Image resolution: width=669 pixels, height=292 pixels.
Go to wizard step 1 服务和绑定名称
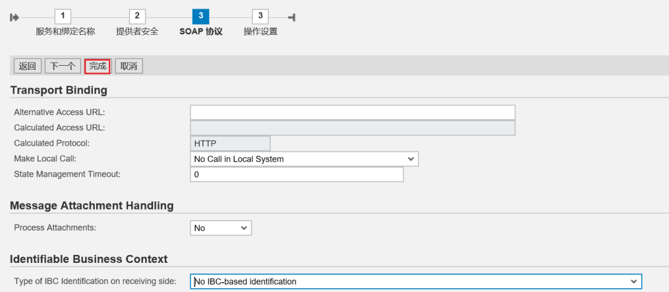(x=63, y=17)
